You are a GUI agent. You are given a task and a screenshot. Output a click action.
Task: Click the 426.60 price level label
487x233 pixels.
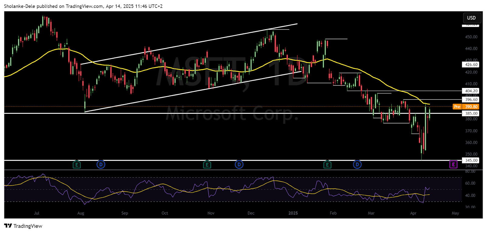(x=471, y=64)
